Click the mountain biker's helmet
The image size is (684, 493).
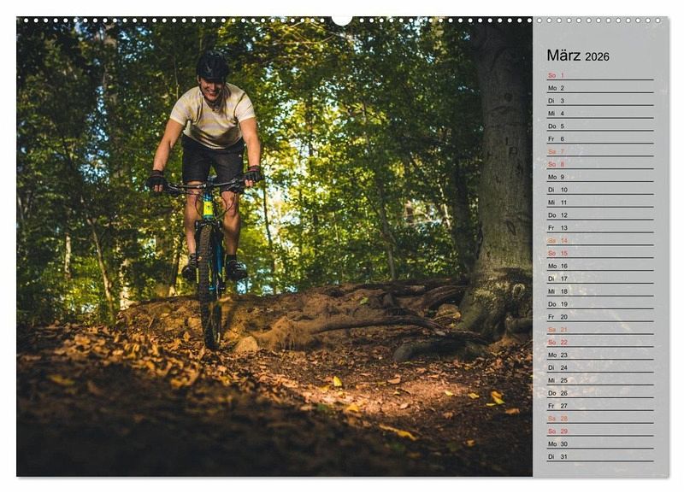click(212, 66)
